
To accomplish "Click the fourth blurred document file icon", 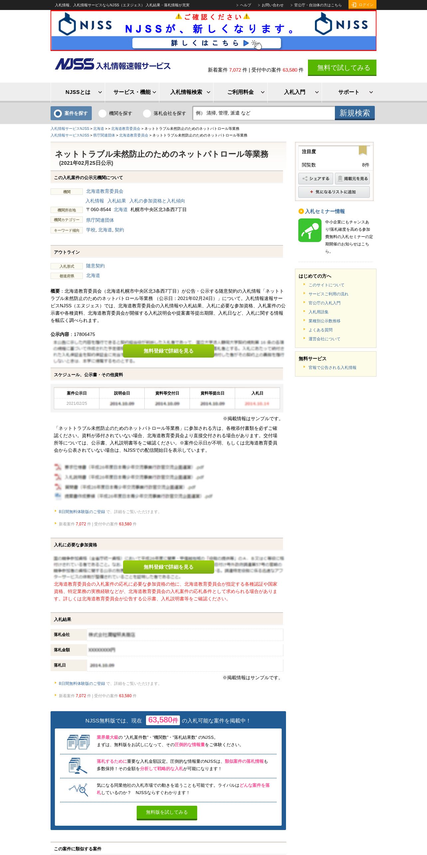I will tap(58, 496).
